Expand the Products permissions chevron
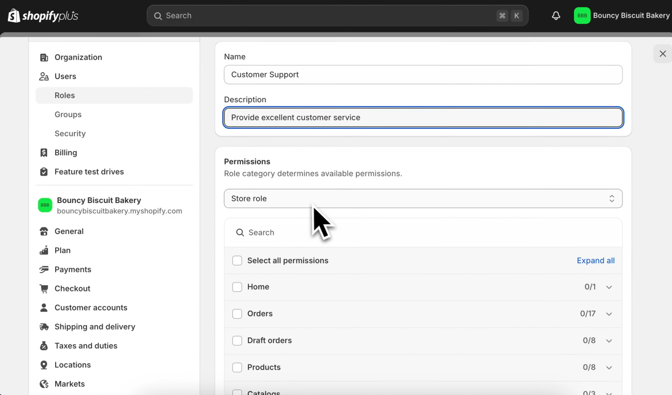Viewport: 672px width, 395px height. click(609, 368)
